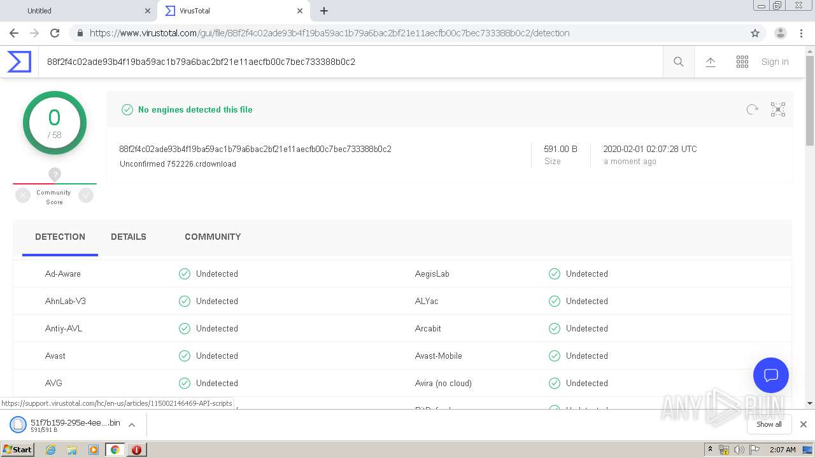
Task: Click the file name Unconfirmed 752226.crdownload
Action: pyautogui.click(x=178, y=164)
